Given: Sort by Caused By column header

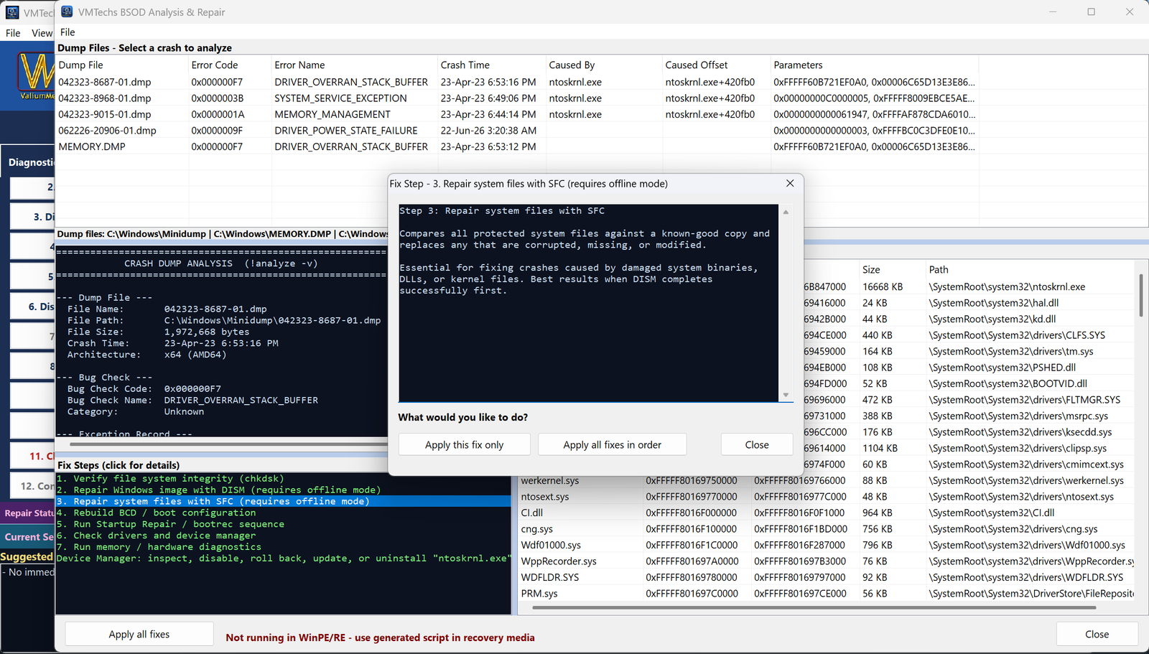Looking at the screenshot, I should click(x=604, y=65).
